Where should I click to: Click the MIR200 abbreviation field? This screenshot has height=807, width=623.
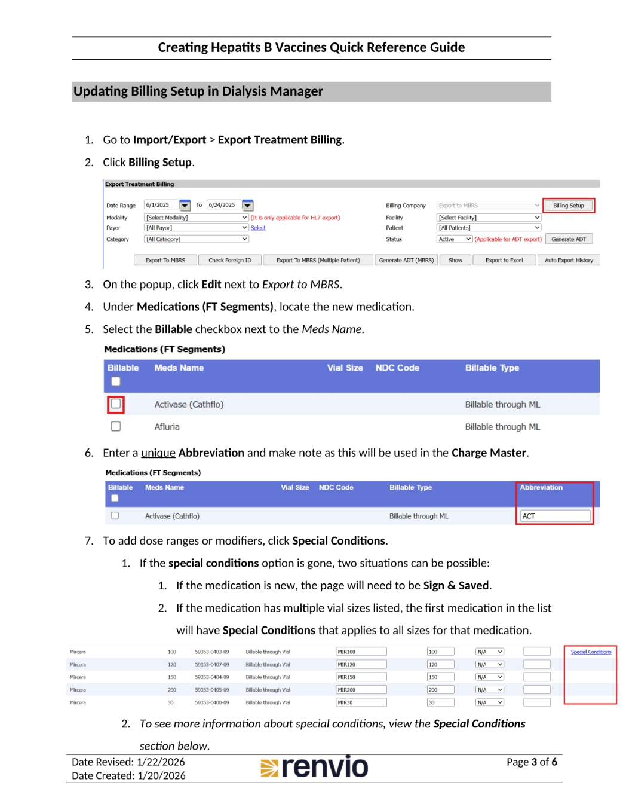(x=361, y=690)
